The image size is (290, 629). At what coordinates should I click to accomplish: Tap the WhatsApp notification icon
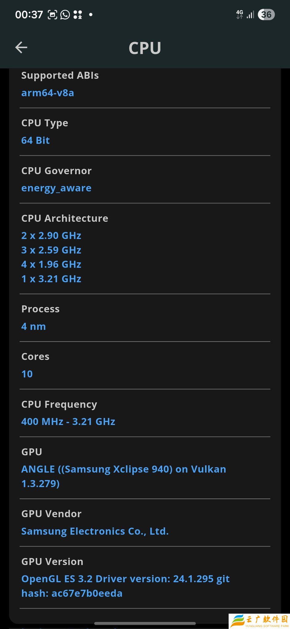[65, 14]
